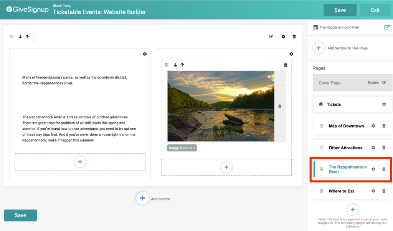393x231 pixels.
Task: Click the Add Section plus button
Action: [142, 198]
